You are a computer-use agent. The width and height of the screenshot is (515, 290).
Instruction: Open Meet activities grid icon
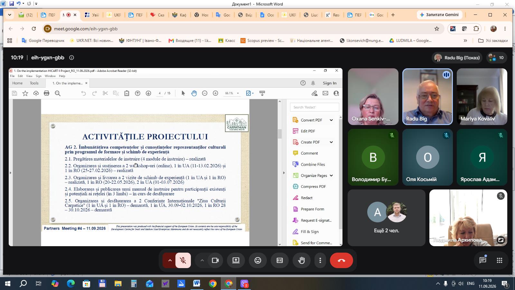click(x=500, y=260)
